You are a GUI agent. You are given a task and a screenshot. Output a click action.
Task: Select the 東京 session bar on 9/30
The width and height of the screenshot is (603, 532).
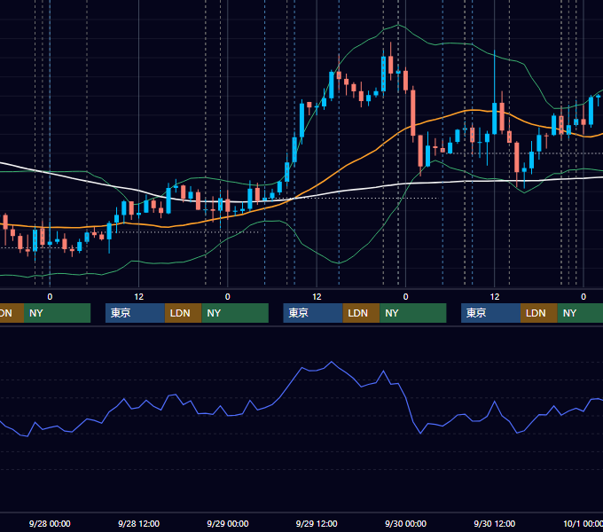coord(490,313)
